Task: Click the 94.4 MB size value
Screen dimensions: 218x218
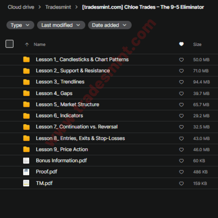Action: pos(201,82)
